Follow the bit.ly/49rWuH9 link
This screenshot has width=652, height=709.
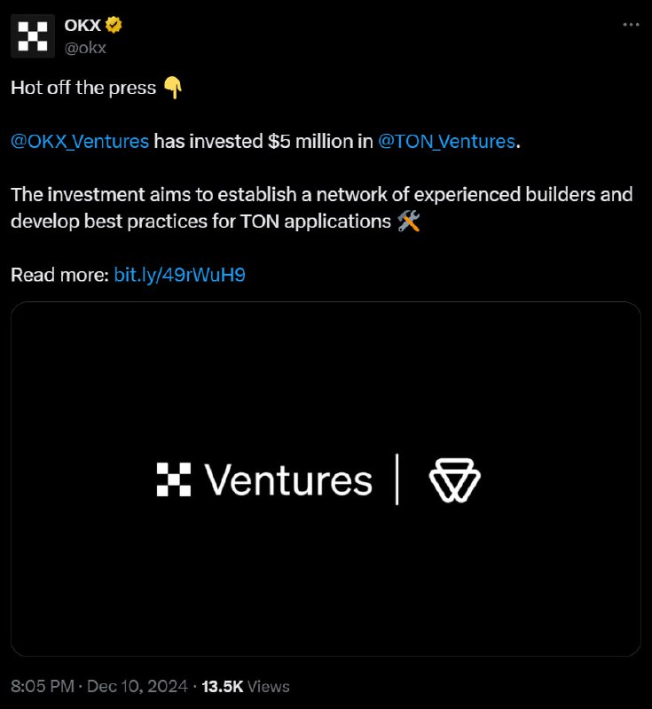click(179, 275)
